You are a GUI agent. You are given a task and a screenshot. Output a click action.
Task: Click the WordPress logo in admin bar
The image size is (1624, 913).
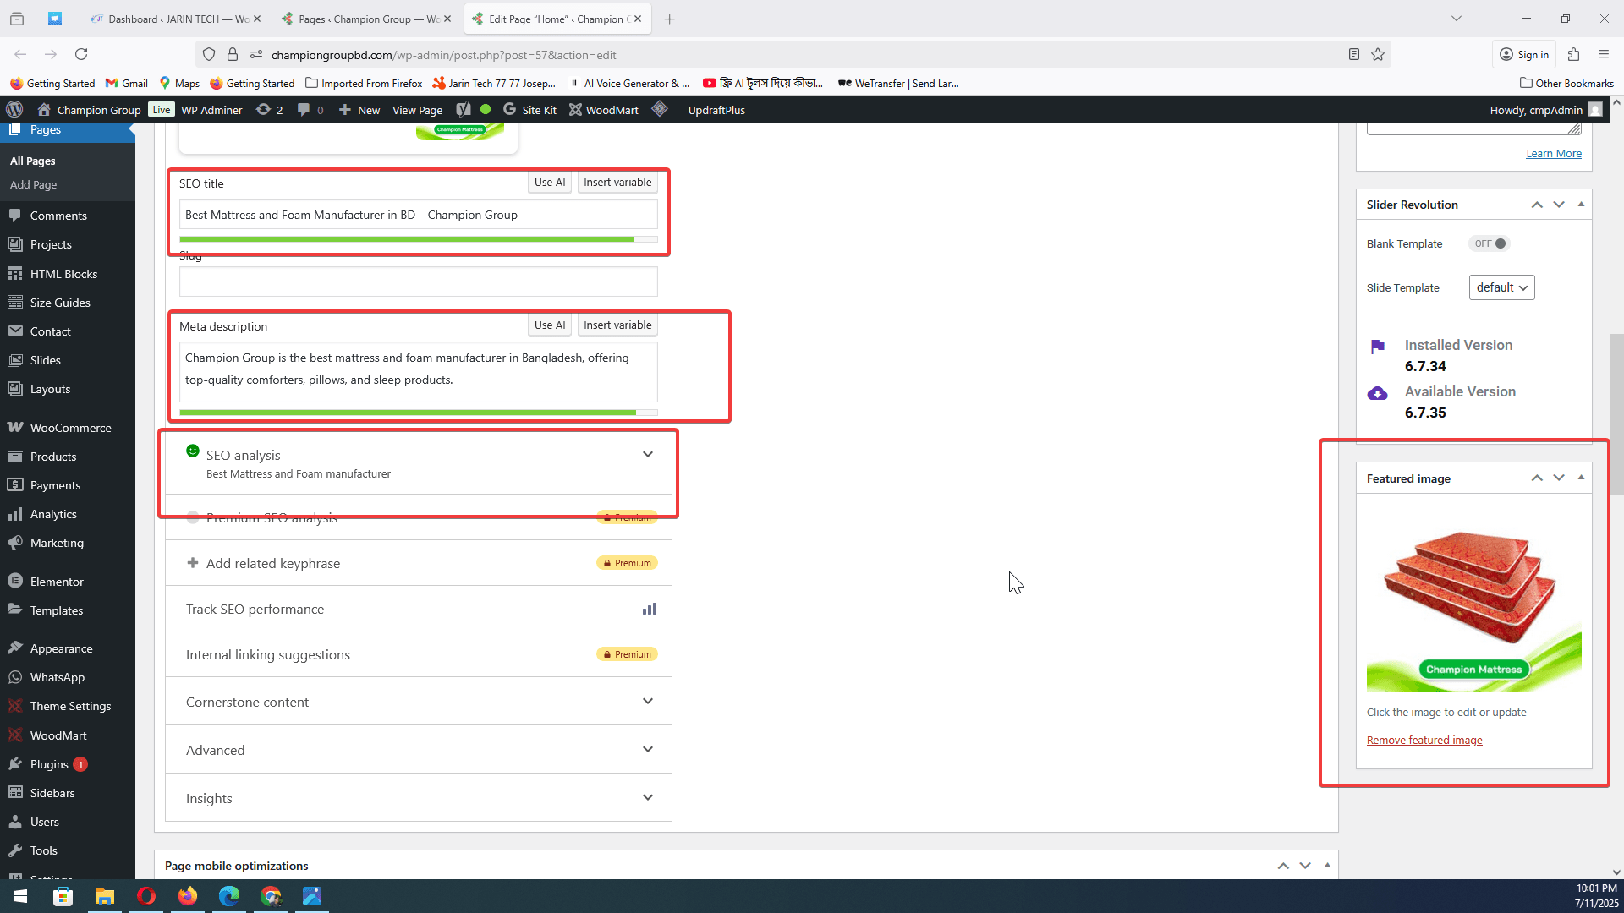14,110
